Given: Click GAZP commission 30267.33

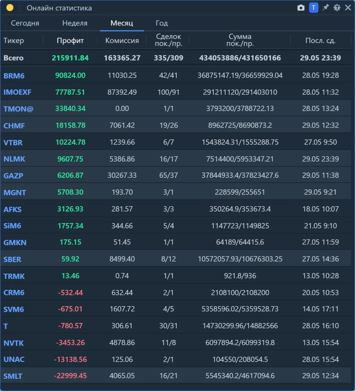Looking at the screenshot, I should pos(122,176).
